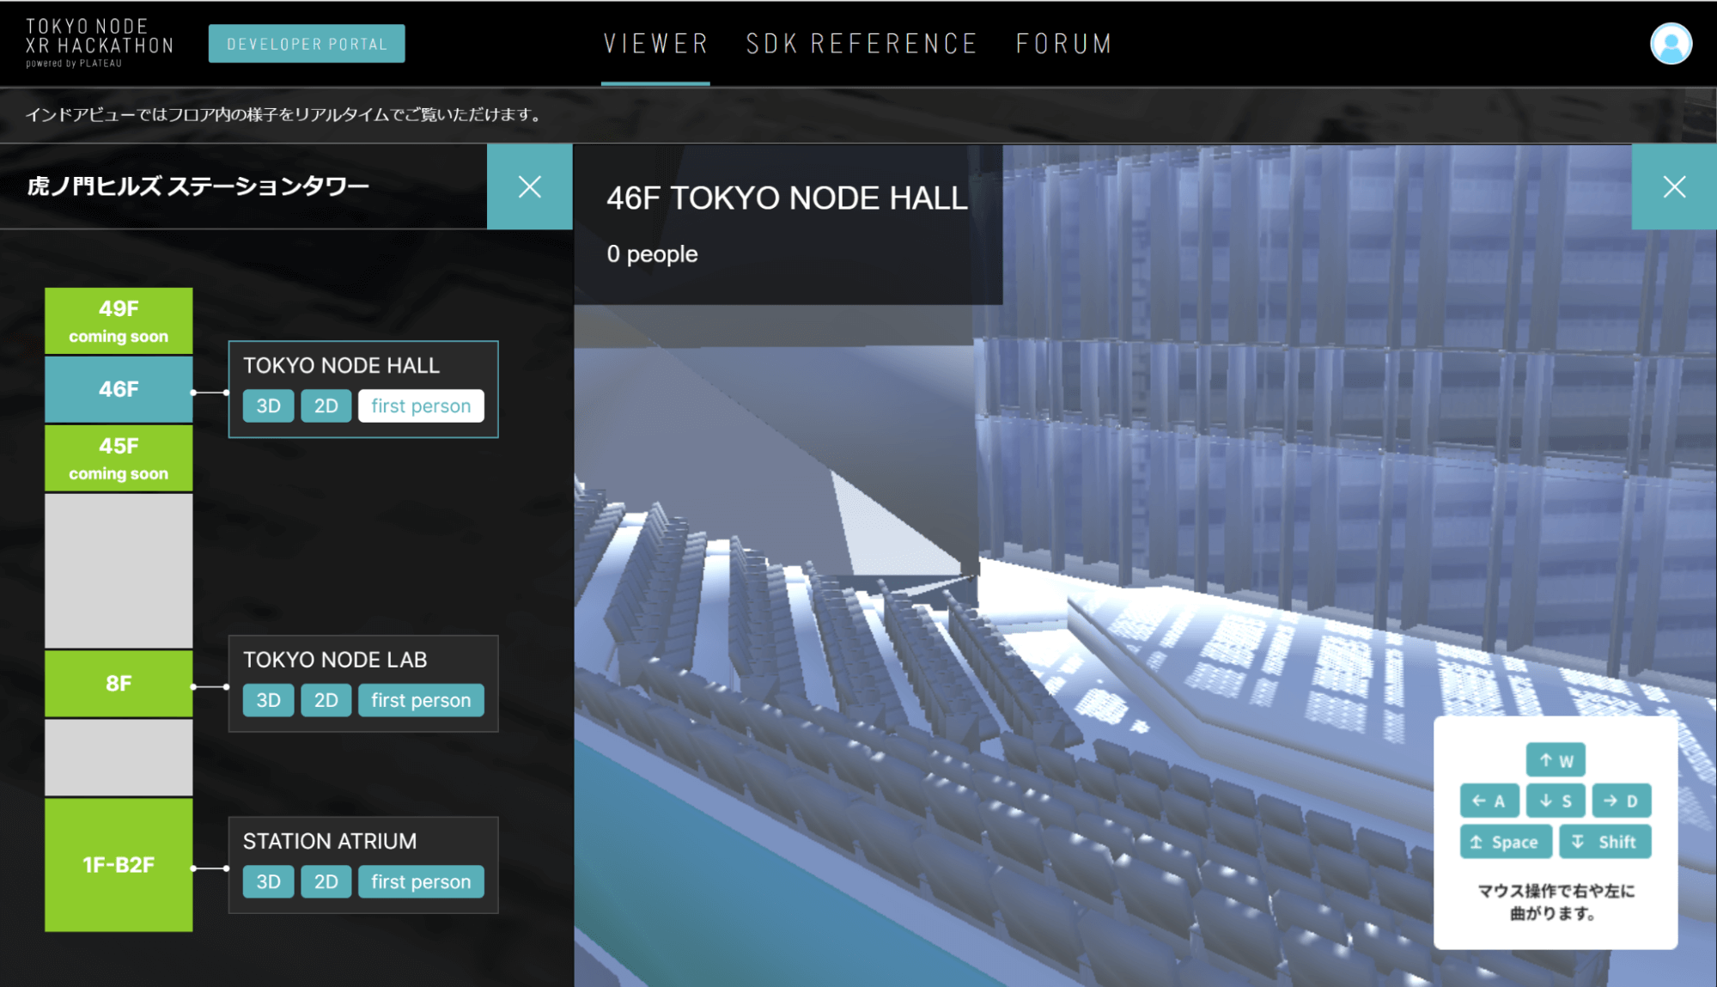Select the 8F floor block
Image resolution: width=1717 pixels, height=987 pixels.
[x=119, y=684]
